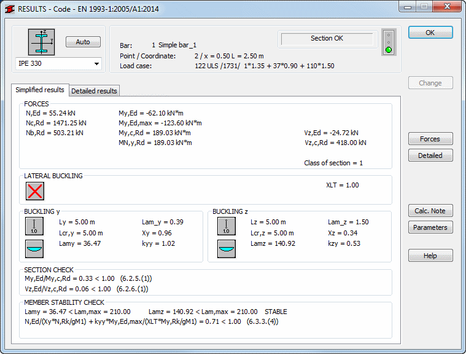Viewport: 466px width, 354px height.
Task: Minimize the Results window
Action: [x=408, y=6]
